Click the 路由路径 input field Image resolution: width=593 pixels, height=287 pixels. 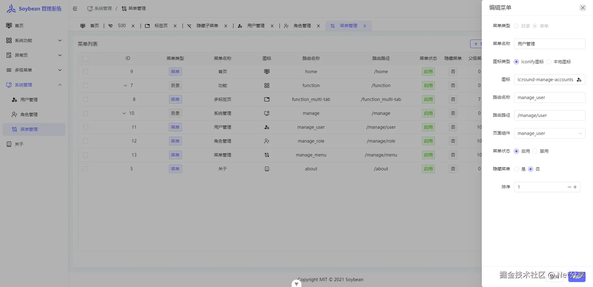pos(549,115)
